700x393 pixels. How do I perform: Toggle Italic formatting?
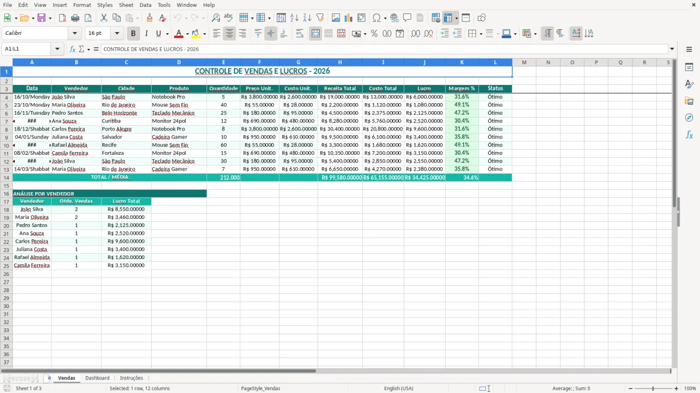point(146,34)
